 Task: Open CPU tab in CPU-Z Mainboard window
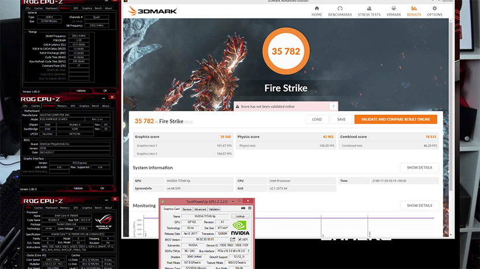point(25,106)
